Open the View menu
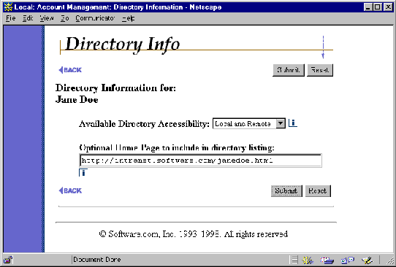The image size is (396, 267). [x=47, y=18]
